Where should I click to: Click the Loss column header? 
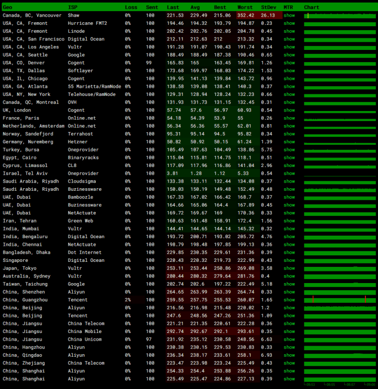tap(131, 8)
